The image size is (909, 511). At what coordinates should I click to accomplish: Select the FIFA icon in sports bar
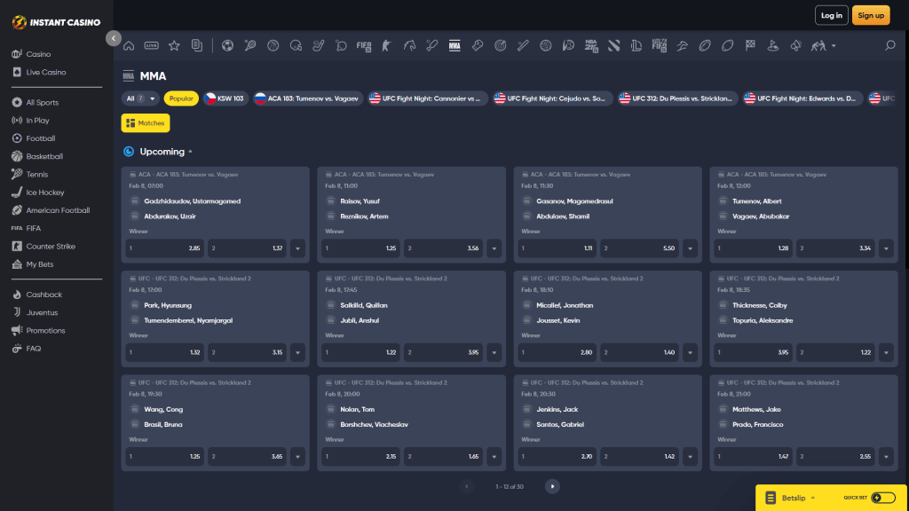364,45
